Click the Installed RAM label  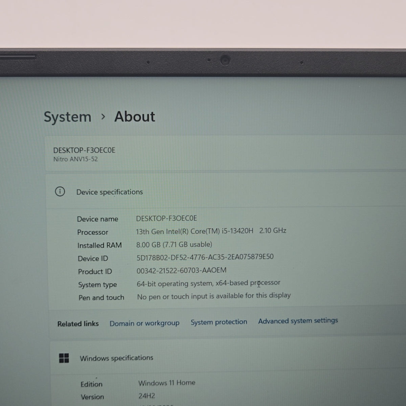99,245
